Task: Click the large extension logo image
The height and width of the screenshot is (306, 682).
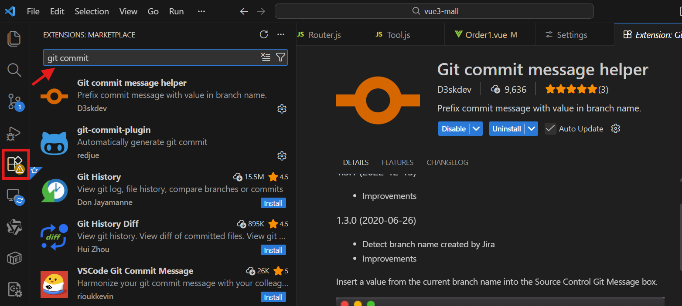Action: pos(378,101)
